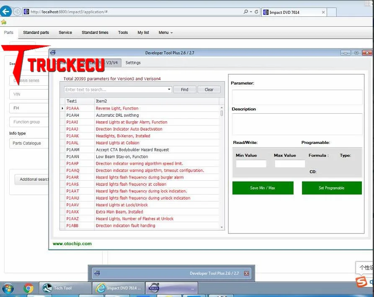
Task: Click the Find button
Action: tap(185, 90)
